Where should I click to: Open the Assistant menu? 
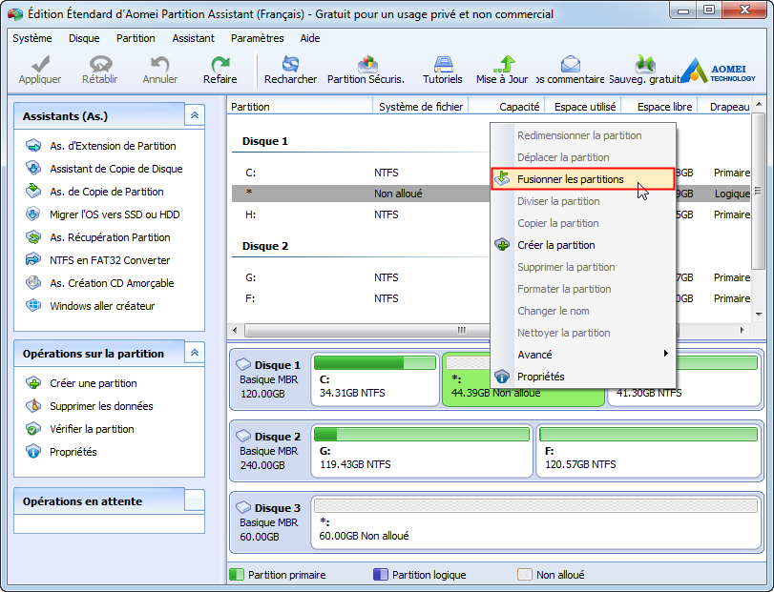point(193,38)
